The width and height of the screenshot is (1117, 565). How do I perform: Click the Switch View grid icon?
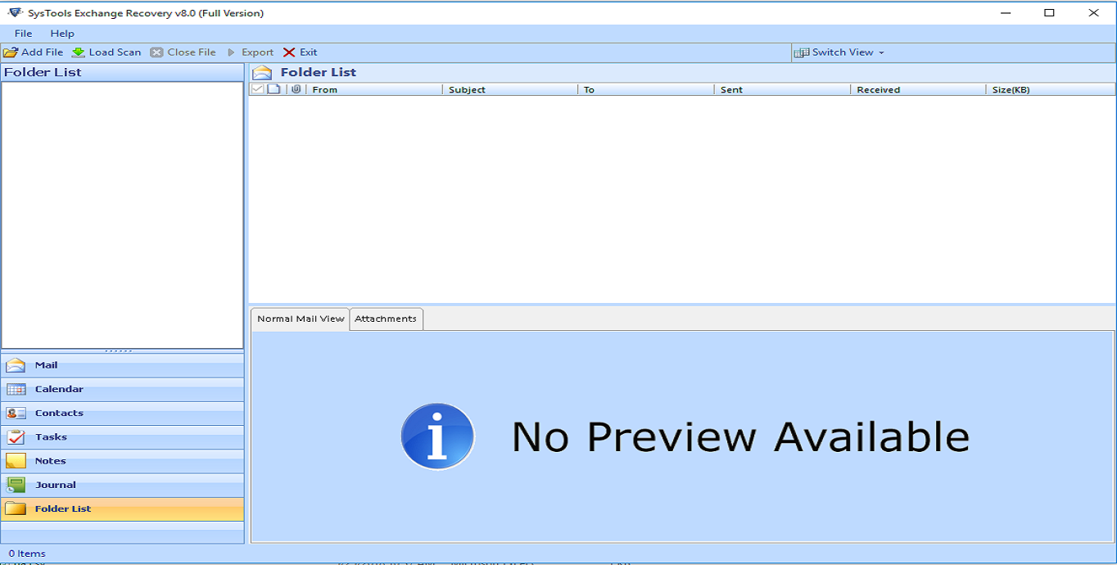coord(802,52)
